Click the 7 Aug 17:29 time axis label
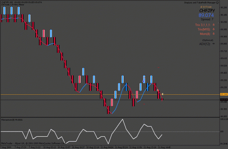 pos(20,148)
